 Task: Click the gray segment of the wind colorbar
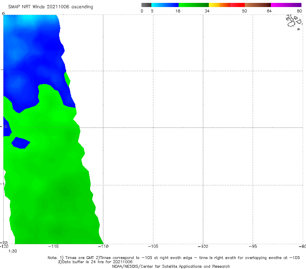[x=146, y=5]
